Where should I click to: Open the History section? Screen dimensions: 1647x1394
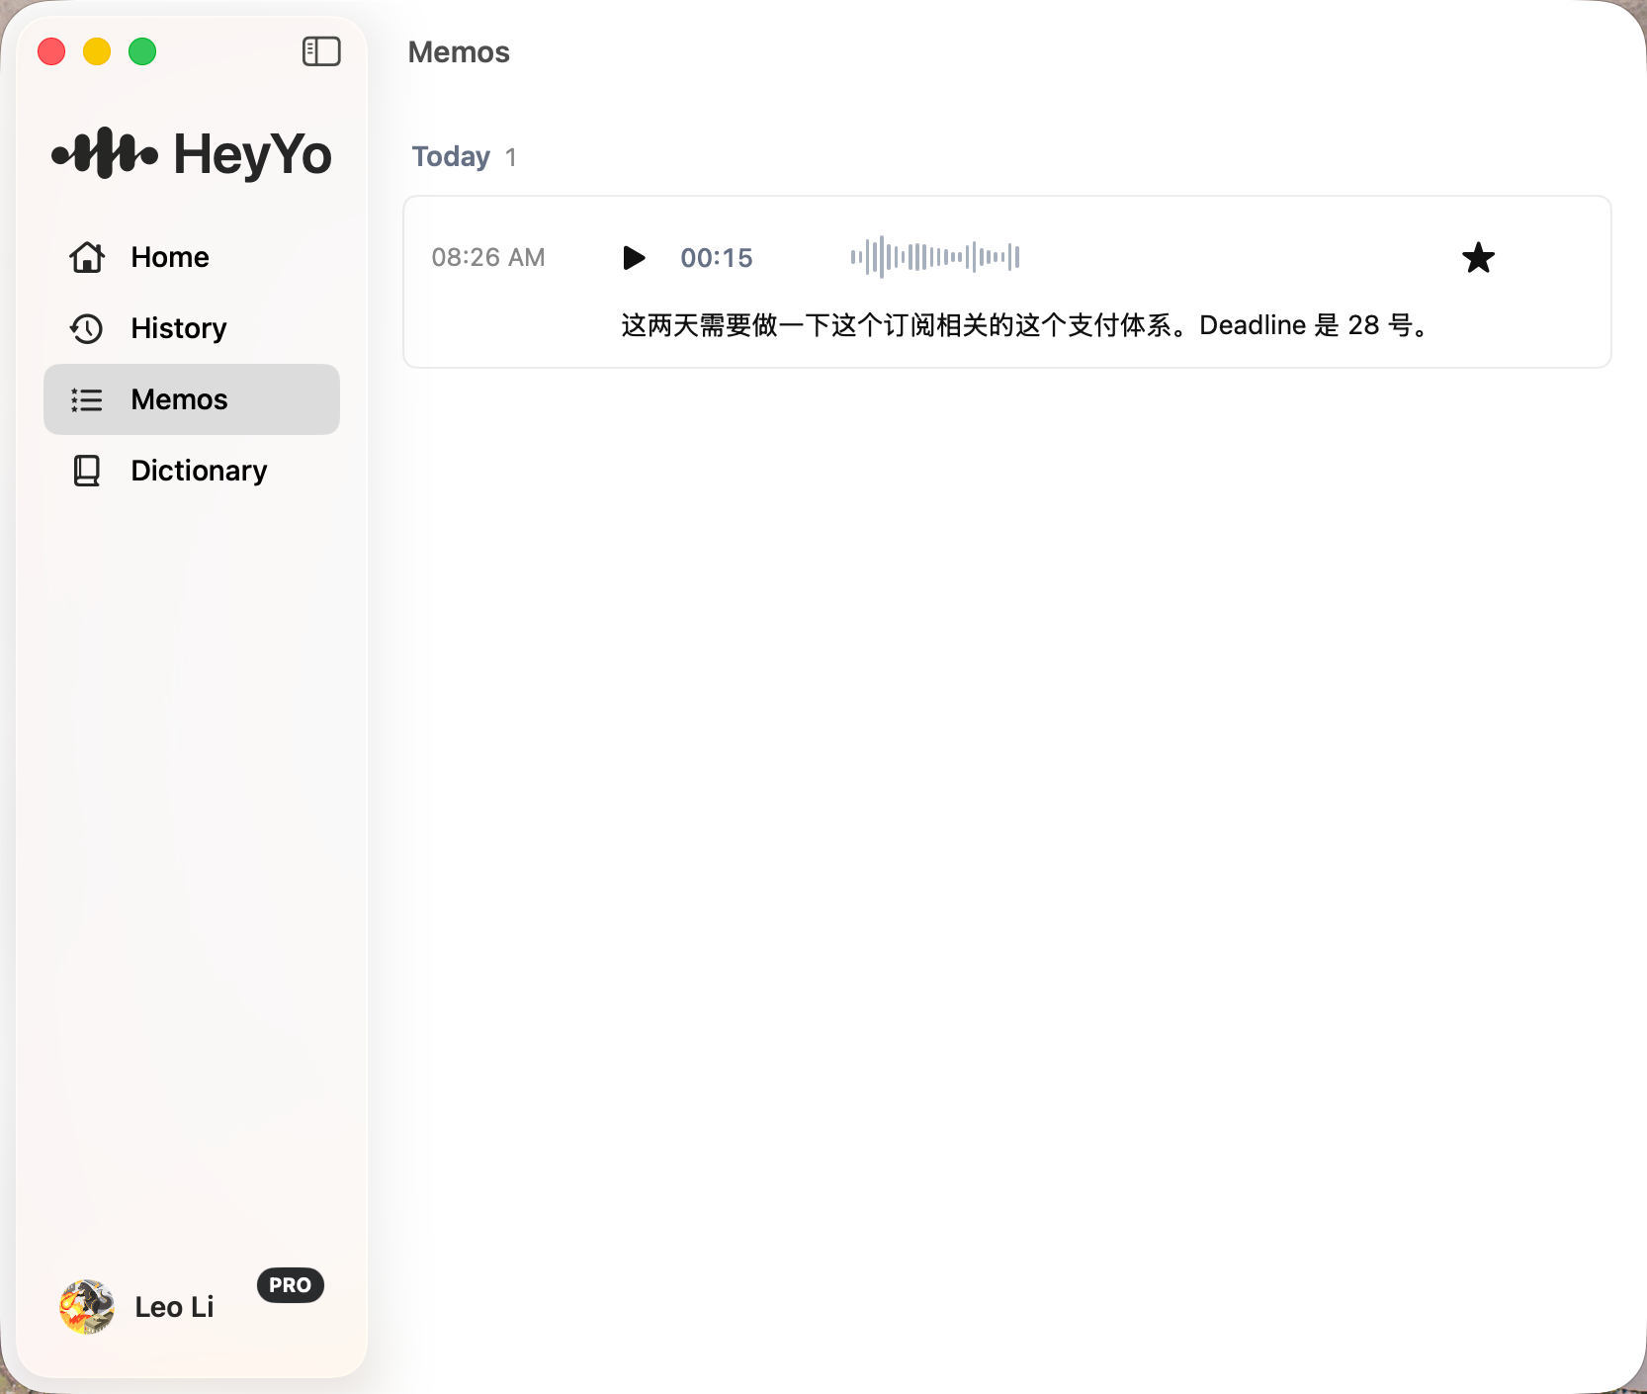pyautogui.click(x=192, y=328)
